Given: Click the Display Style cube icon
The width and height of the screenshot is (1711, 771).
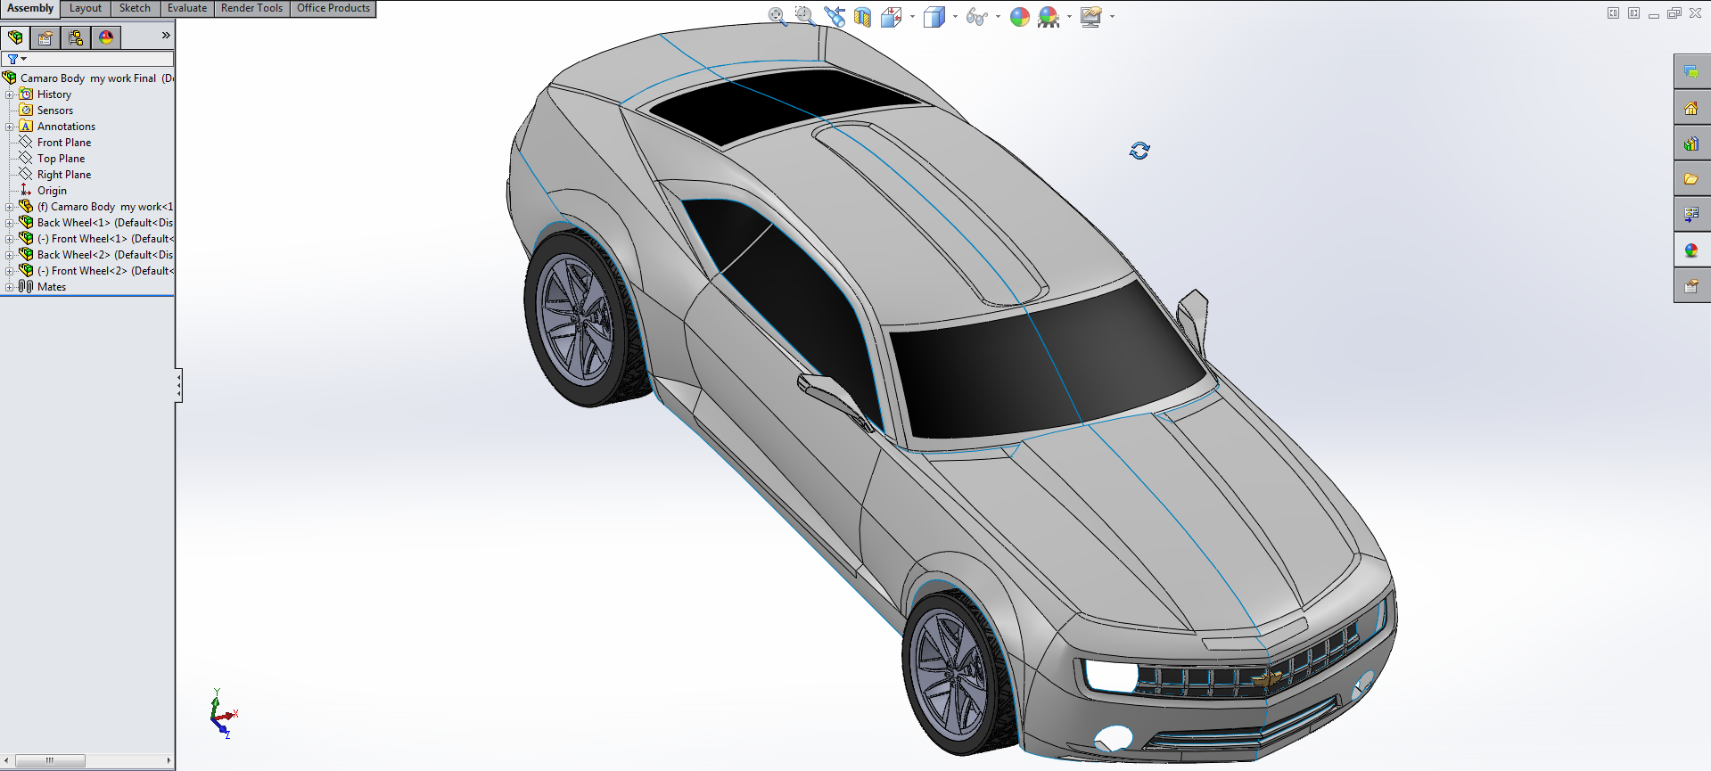Looking at the screenshot, I should [934, 17].
